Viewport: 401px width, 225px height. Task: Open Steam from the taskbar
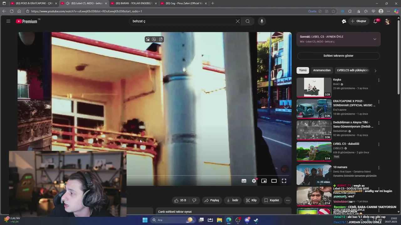[x=256, y=220]
